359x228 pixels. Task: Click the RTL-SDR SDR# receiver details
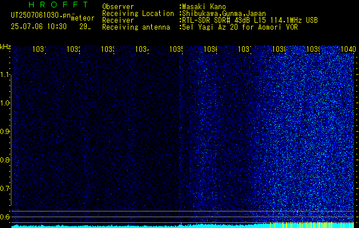pyautogui.click(x=249, y=21)
